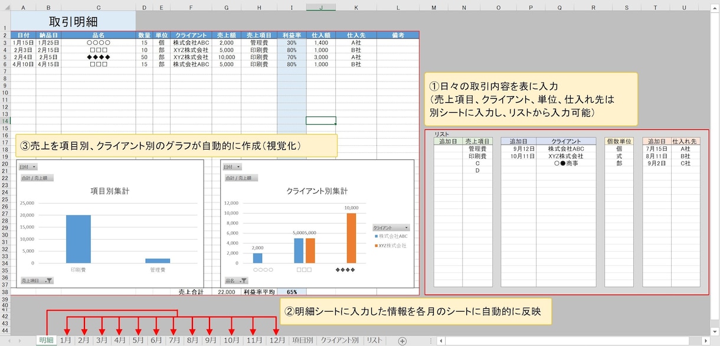The width and height of the screenshot is (720, 346).
Task: Open the 売上項目 filter button in 項目別集計 chart
Action: (37, 280)
